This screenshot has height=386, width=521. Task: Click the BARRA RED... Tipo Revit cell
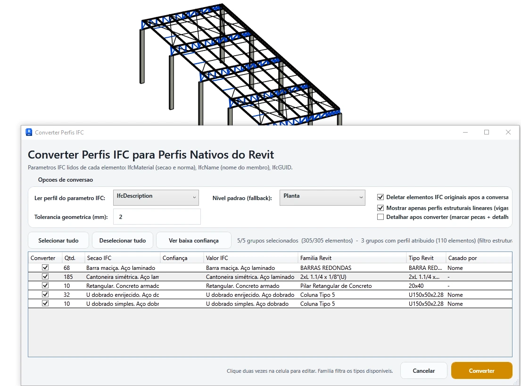(x=425, y=268)
